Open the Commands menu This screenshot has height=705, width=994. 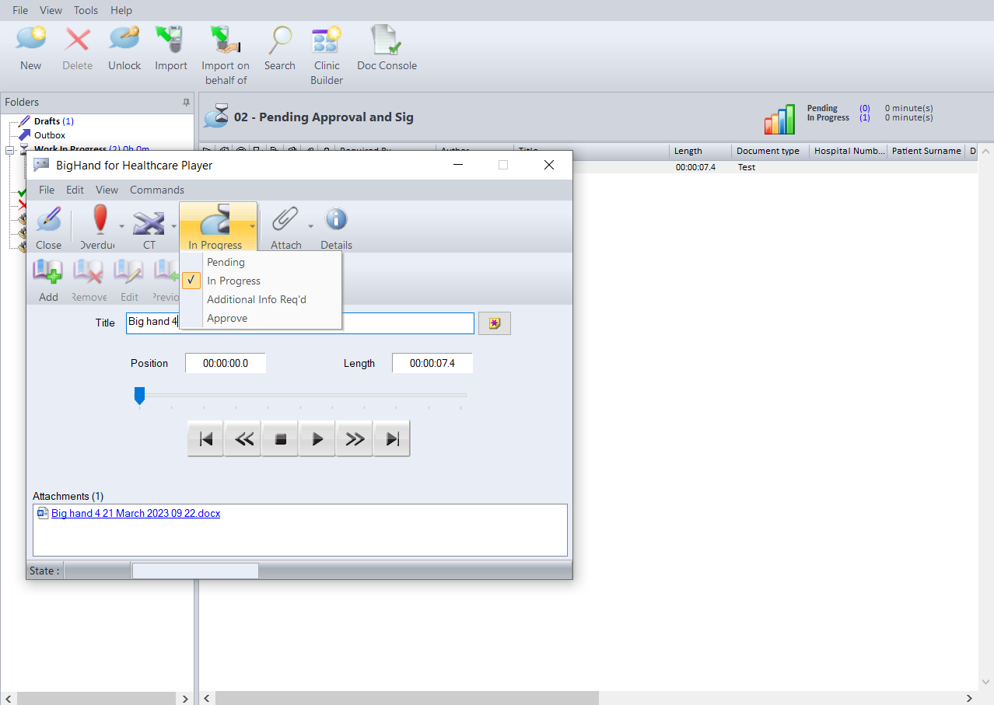(157, 190)
